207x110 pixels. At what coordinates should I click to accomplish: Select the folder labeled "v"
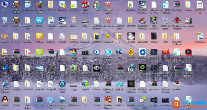click(120, 36)
